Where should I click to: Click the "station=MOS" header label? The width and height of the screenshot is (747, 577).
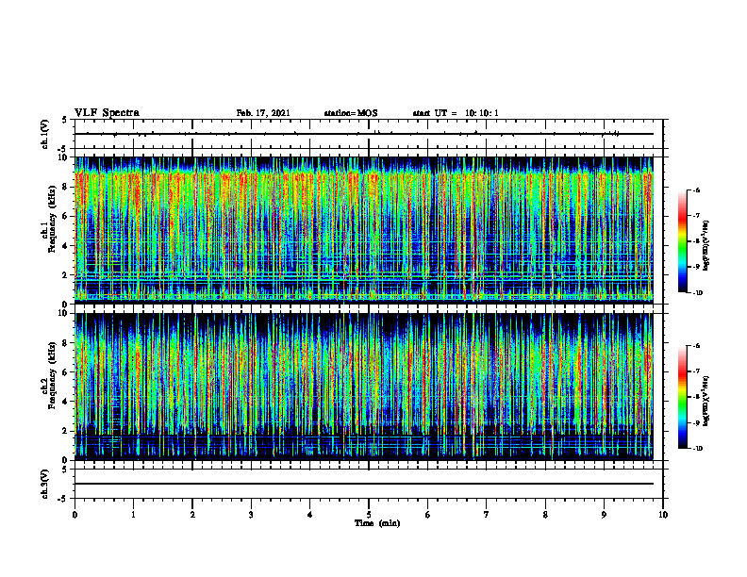click(351, 113)
